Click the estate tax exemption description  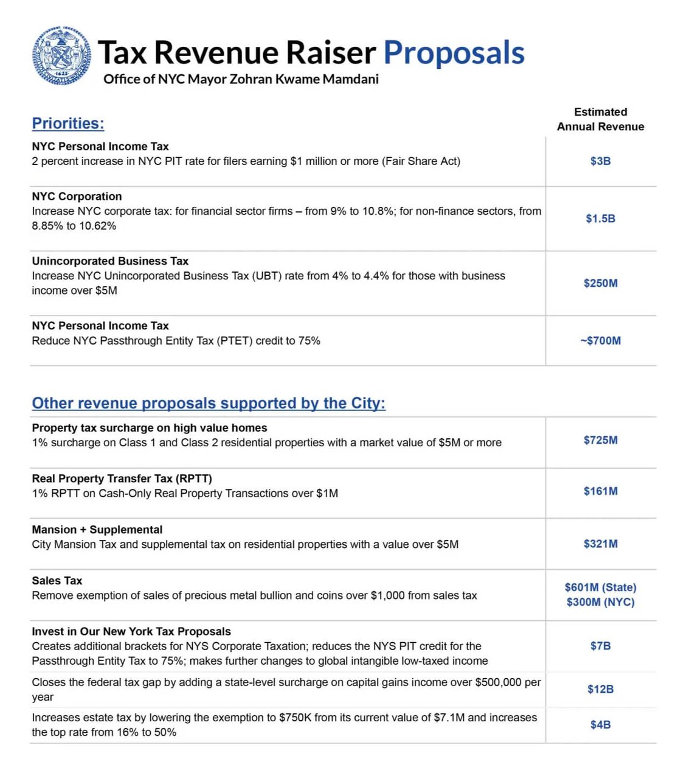tap(285, 725)
